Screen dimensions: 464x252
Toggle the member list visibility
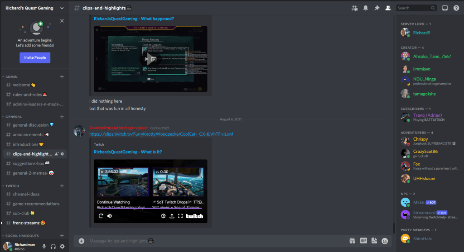click(388, 8)
